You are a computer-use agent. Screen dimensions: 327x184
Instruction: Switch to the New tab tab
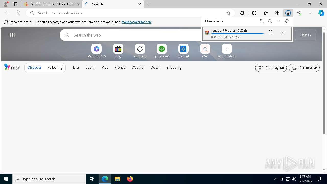[x=113, y=4]
